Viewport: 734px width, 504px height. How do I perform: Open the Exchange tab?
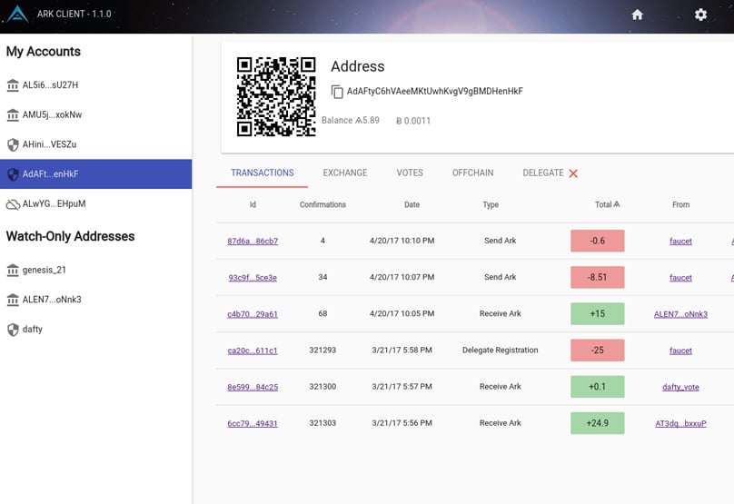click(x=345, y=173)
